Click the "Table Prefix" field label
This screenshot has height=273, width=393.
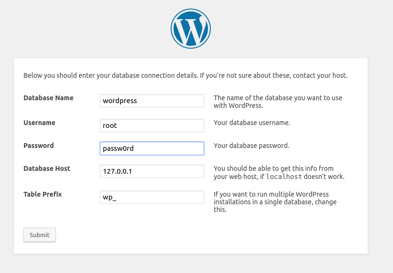43,194
